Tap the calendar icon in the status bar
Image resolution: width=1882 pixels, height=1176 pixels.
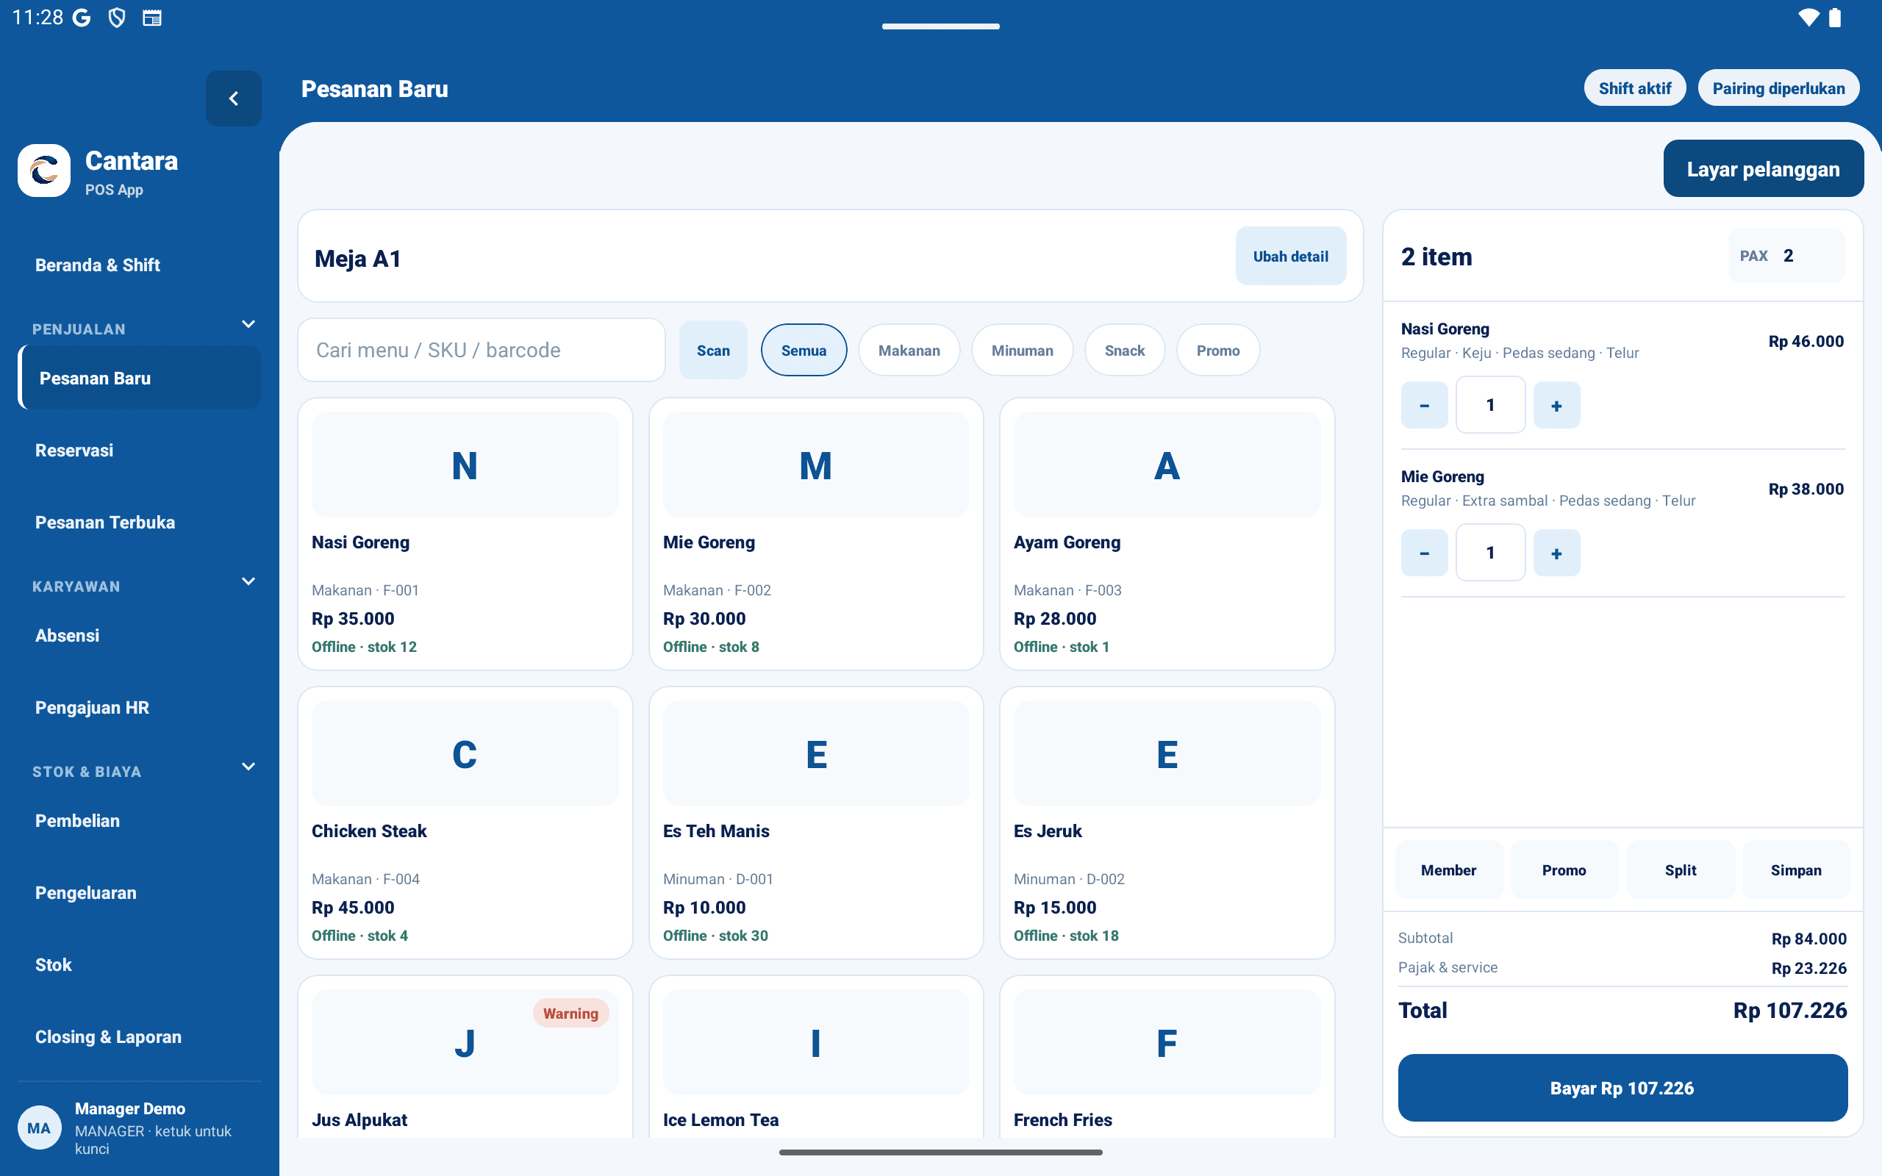pos(152,18)
